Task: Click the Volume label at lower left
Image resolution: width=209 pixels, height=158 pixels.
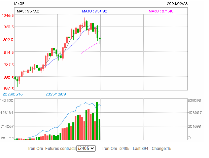Action: coord(7,138)
